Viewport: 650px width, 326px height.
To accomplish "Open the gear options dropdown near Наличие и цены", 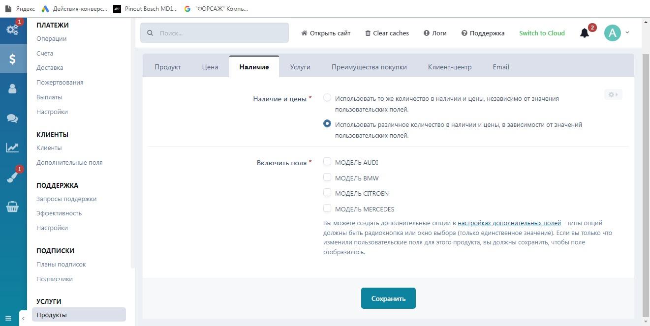I will (x=613, y=94).
